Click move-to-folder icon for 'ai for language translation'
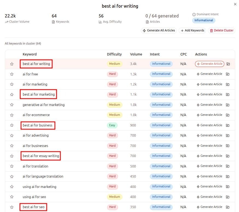This screenshot has width=239, height=212. [x=228, y=176]
